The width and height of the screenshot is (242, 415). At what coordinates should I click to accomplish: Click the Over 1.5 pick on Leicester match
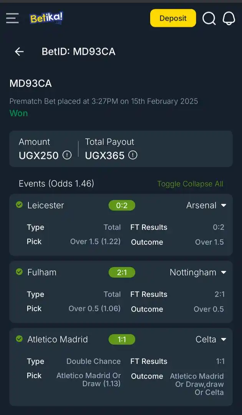pos(95,241)
